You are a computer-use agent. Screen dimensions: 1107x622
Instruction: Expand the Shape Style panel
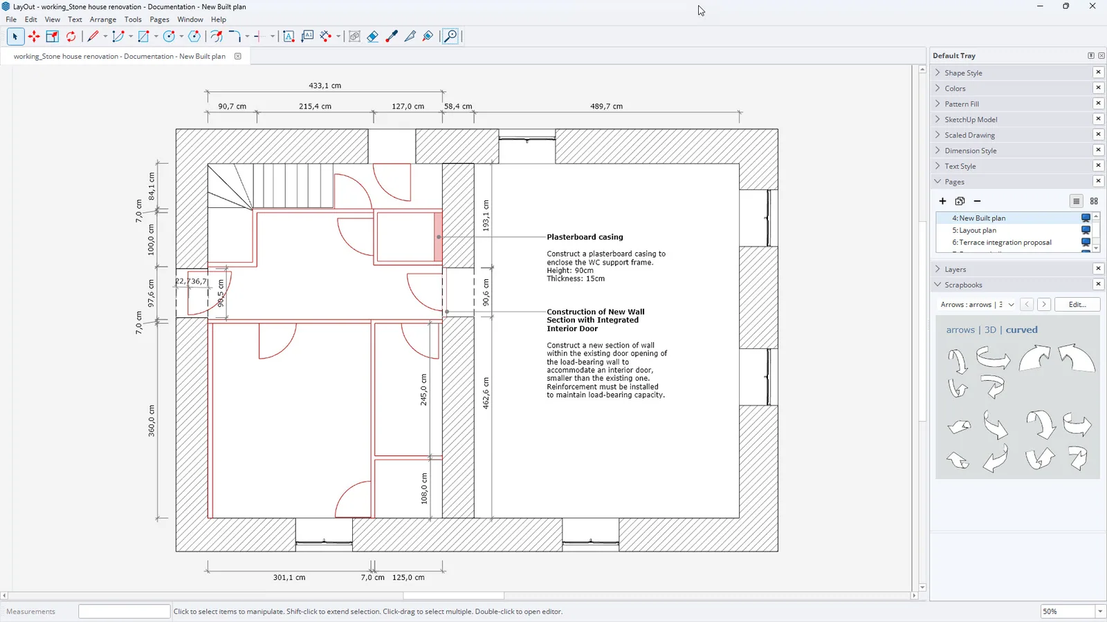[937, 73]
